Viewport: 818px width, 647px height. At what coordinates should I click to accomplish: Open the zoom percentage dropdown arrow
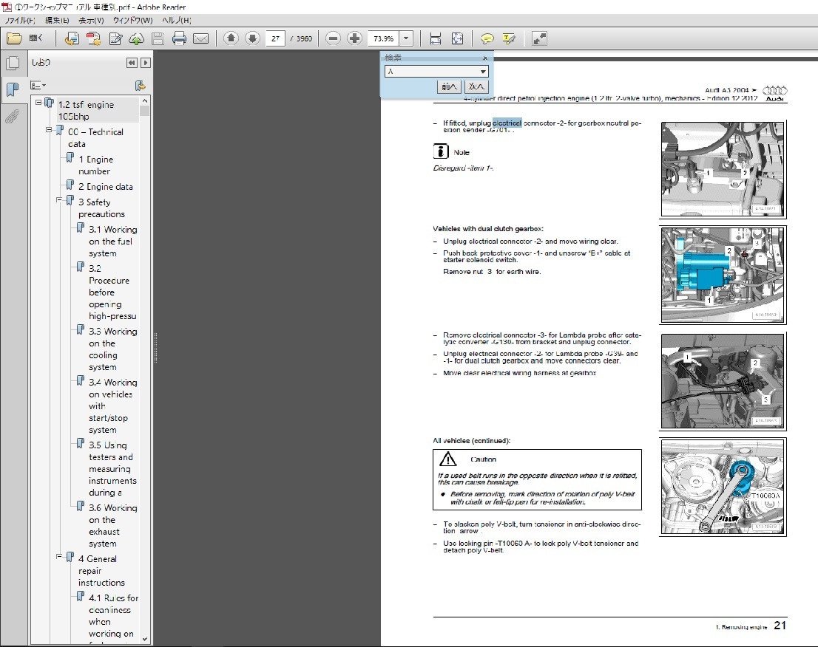tap(406, 38)
